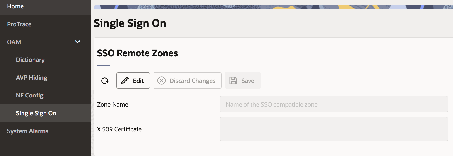
Task: Click the Save button text
Action: (x=248, y=81)
